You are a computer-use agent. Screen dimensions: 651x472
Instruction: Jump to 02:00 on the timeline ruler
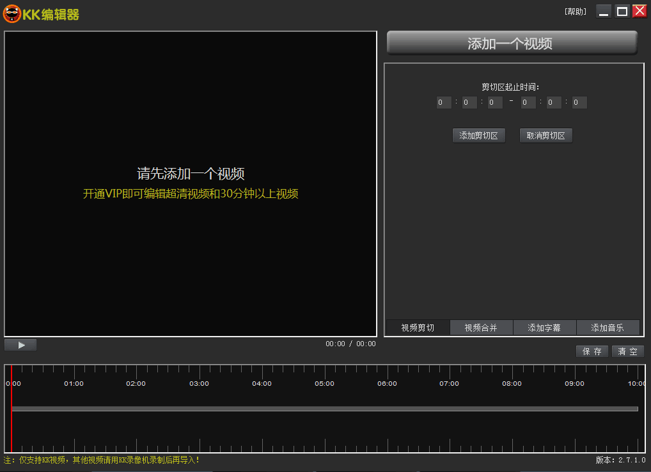click(136, 384)
